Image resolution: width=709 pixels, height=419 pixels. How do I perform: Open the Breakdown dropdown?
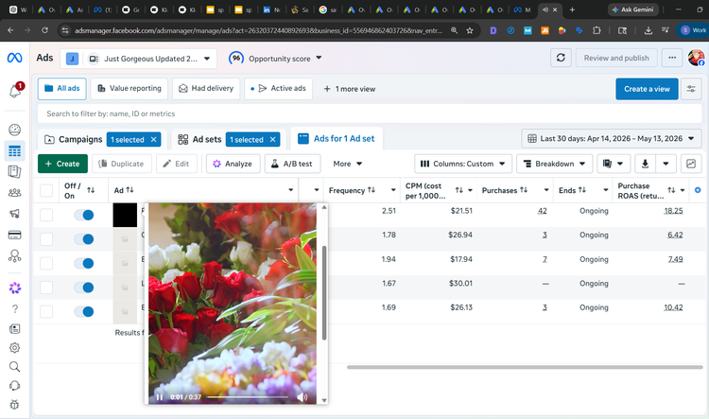554,164
